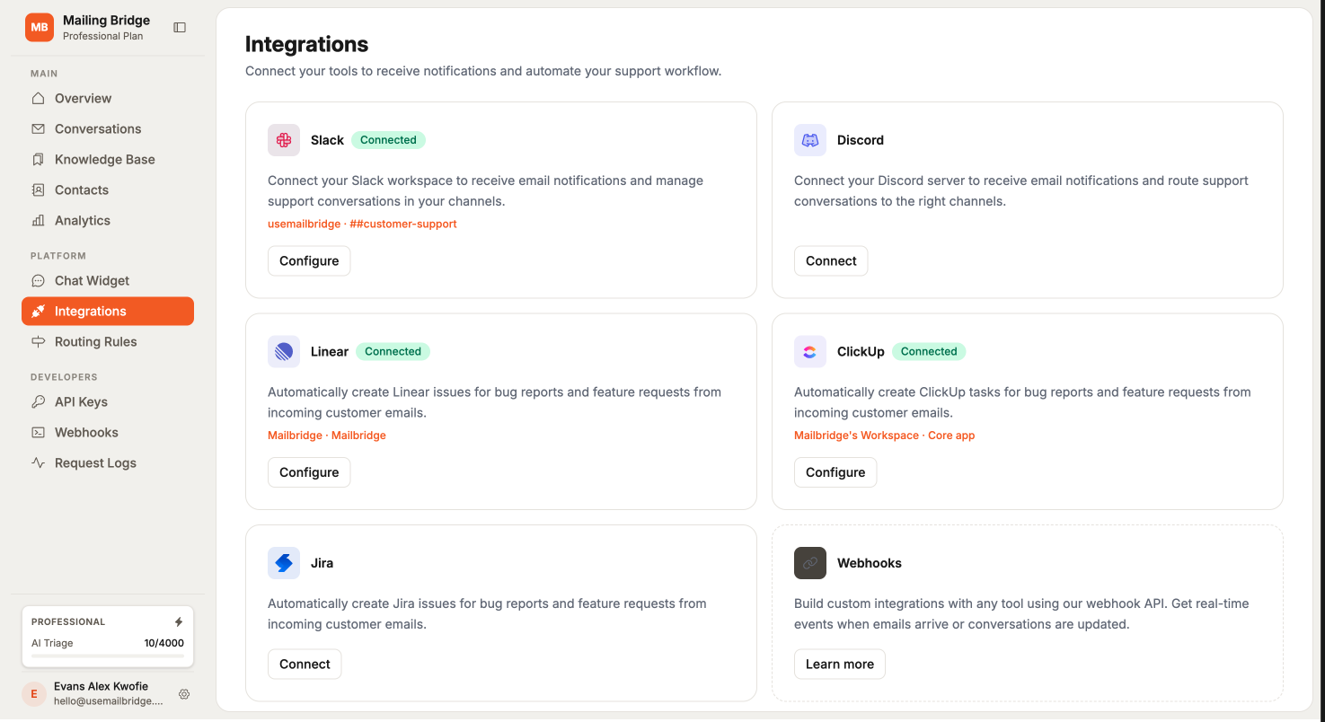Click 'Mailbridge · Mailbridge' workspace text
1325x722 pixels.
(x=327, y=436)
